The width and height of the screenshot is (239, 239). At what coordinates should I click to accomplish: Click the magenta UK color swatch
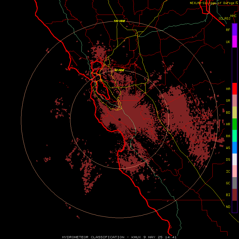[234, 42]
